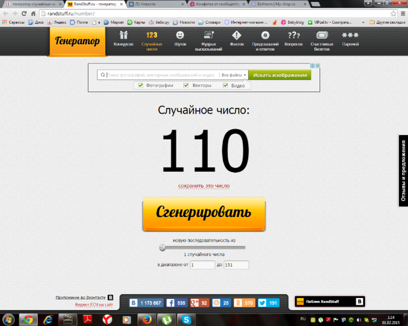
Task: Click the range upper limit field with 151
Action: [x=236, y=265]
